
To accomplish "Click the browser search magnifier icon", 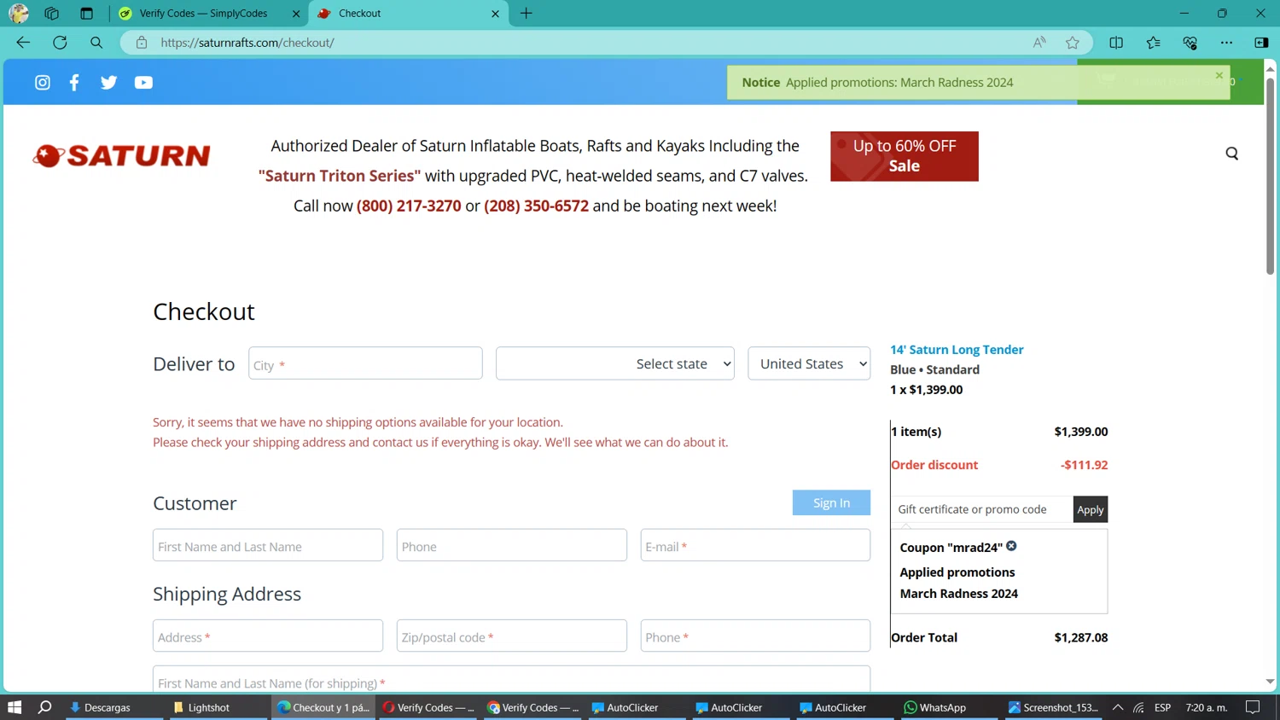I will click(96, 43).
